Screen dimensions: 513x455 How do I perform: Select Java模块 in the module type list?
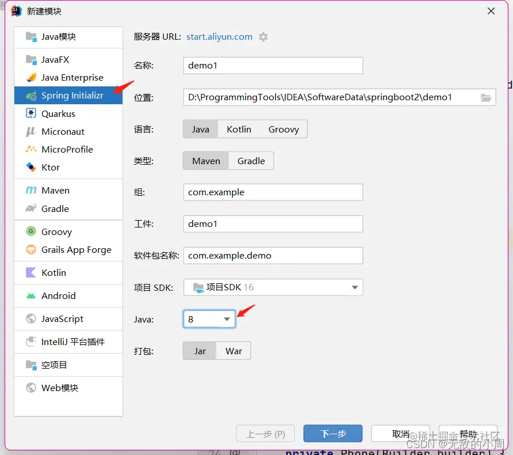68,37
